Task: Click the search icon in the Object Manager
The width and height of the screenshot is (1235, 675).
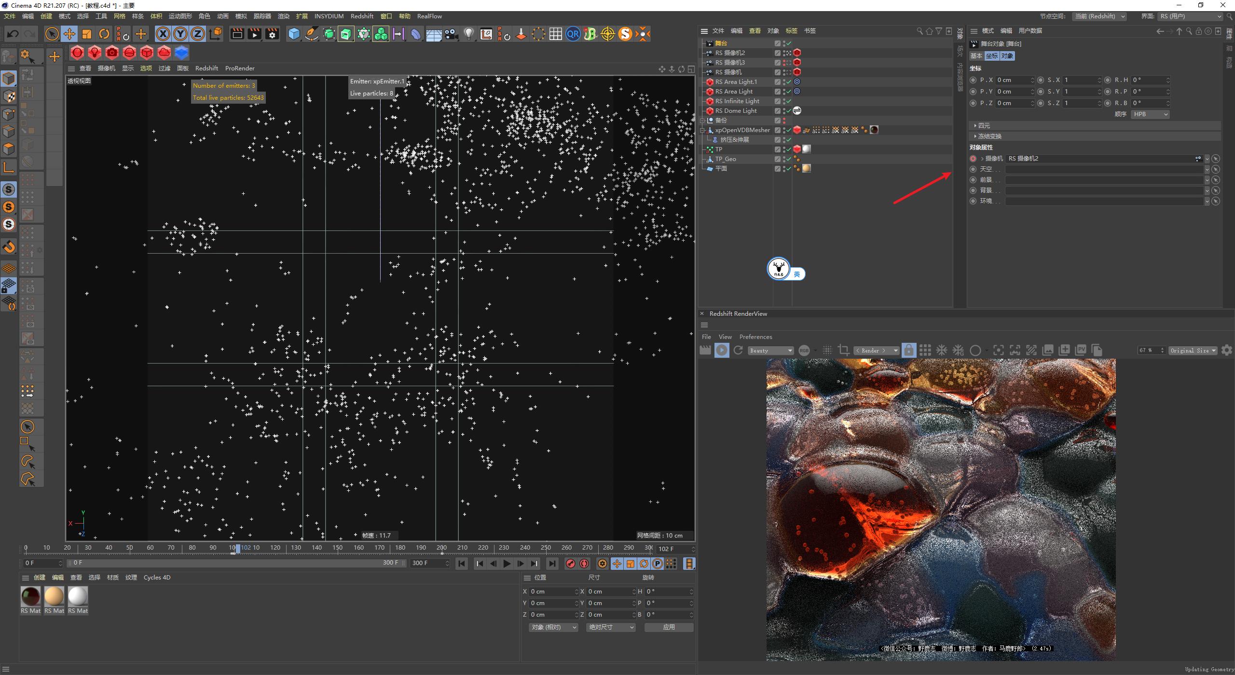Action: pyautogui.click(x=919, y=30)
